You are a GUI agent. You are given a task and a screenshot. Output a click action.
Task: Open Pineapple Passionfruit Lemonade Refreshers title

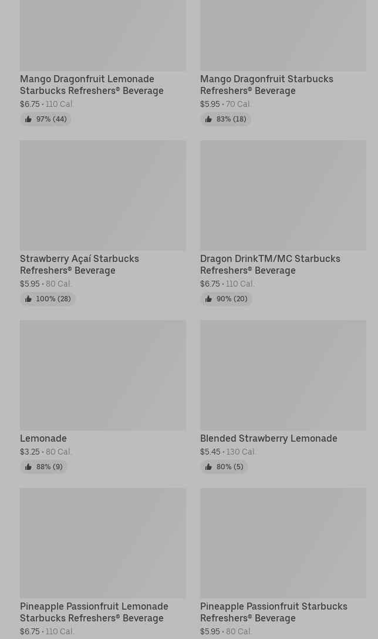(x=94, y=612)
